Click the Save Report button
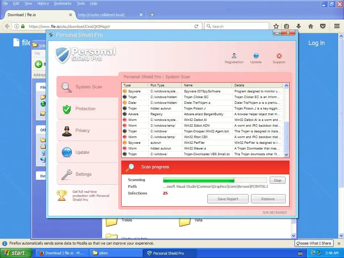344x258 pixels. tap(228, 199)
